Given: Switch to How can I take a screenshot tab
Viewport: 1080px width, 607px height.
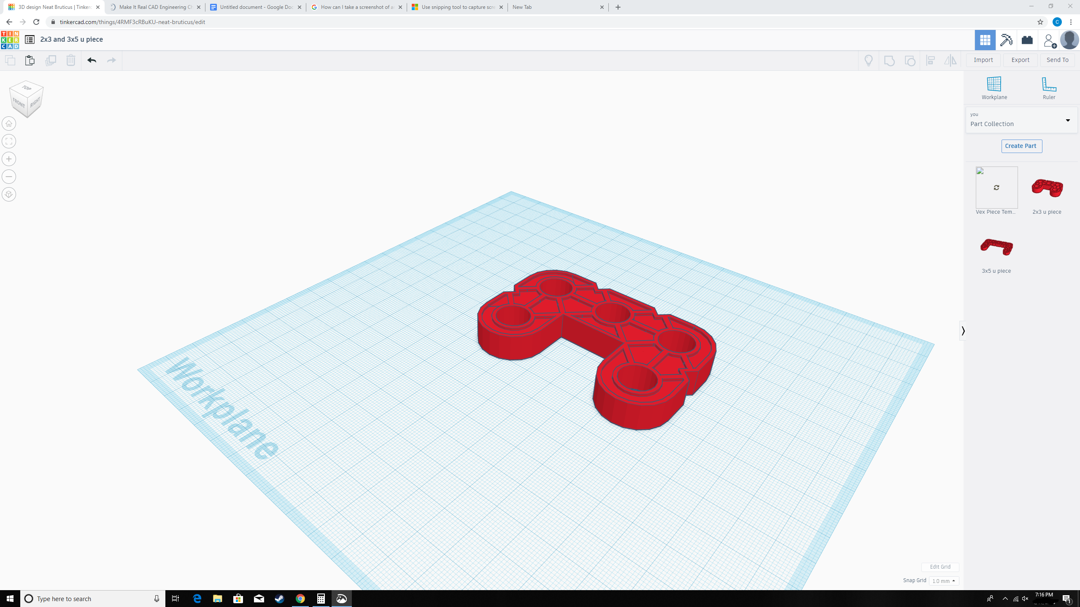Looking at the screenshot, I should tap(356, 7).
